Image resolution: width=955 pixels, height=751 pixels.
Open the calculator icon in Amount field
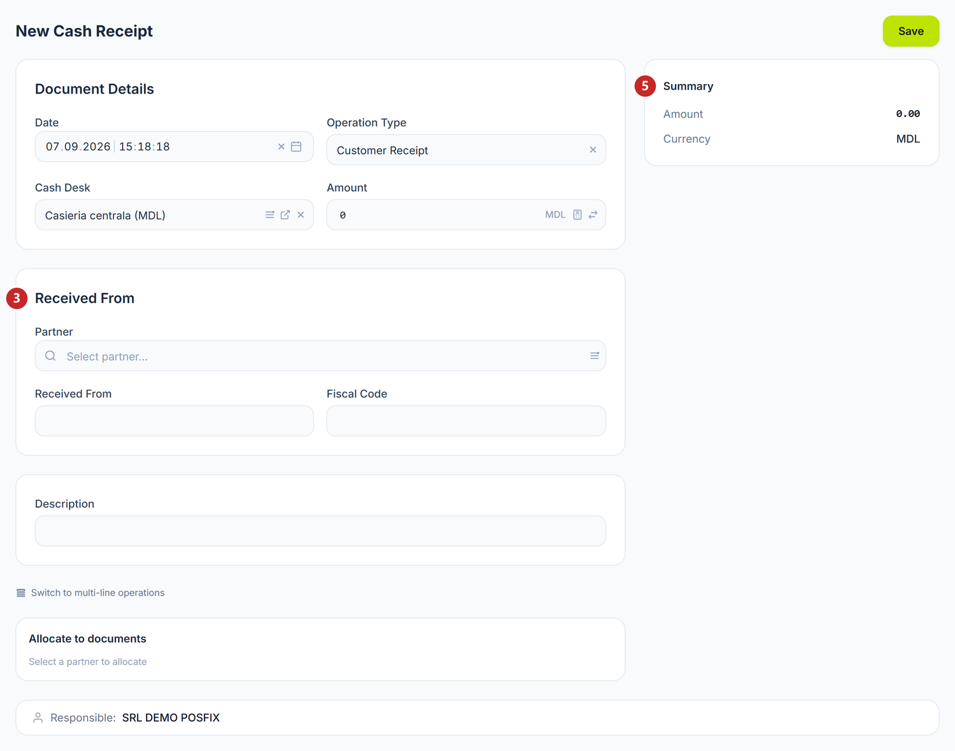point(577,215)
